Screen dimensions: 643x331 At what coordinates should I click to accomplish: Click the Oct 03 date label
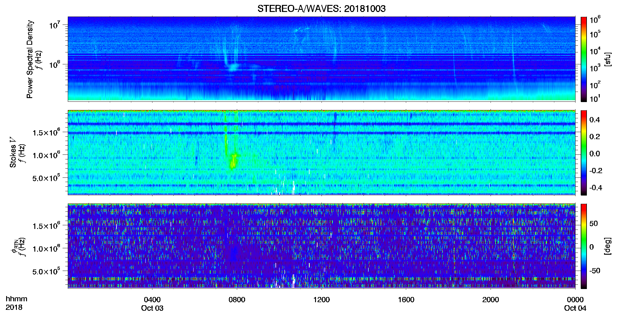pos(152,308)
